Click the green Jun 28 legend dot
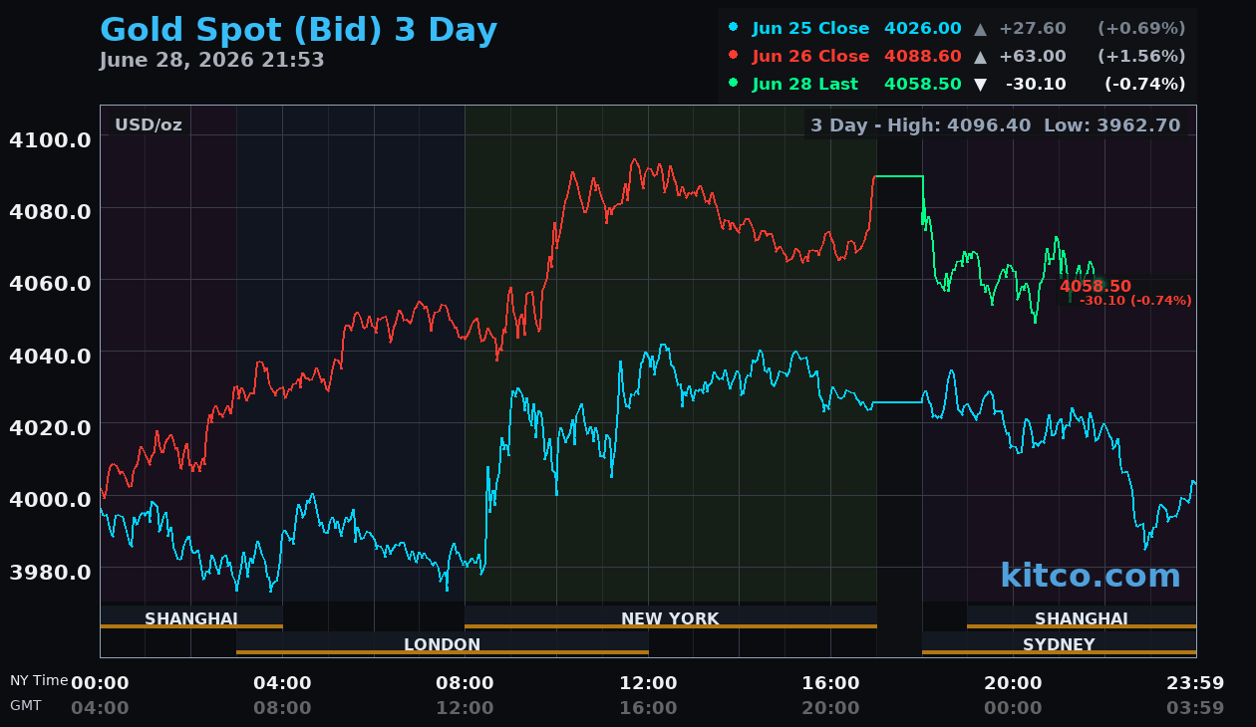The height and width of the screenshot is (727, 1256). point(734,83)
